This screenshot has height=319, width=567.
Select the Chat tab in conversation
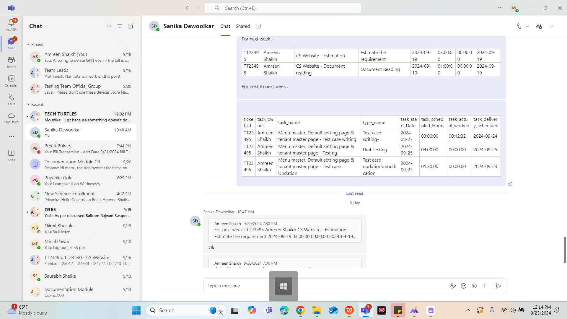click(225, 26)
